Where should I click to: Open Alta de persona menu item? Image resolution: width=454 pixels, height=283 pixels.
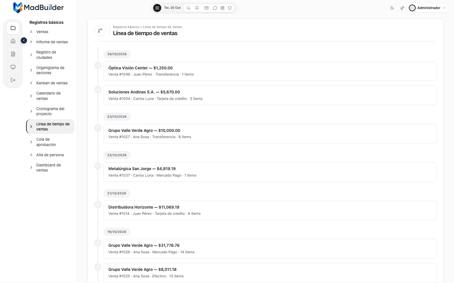(x=50, y=155)
